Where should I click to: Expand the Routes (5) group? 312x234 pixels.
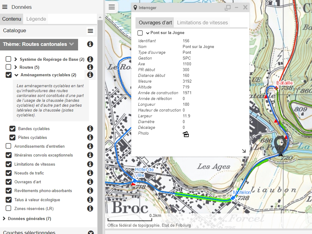coord(16,67)
